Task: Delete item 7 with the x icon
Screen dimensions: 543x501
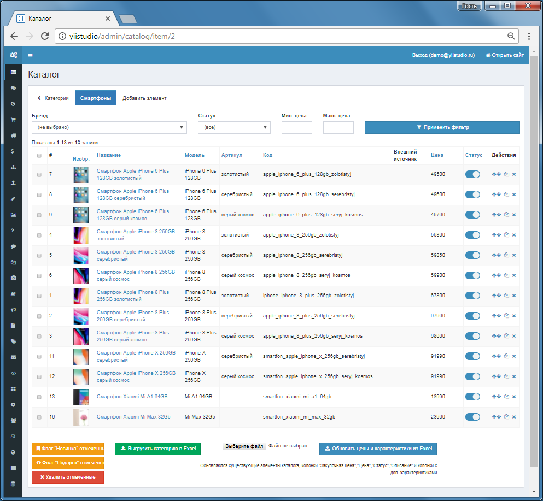Action: click(514, 174)
